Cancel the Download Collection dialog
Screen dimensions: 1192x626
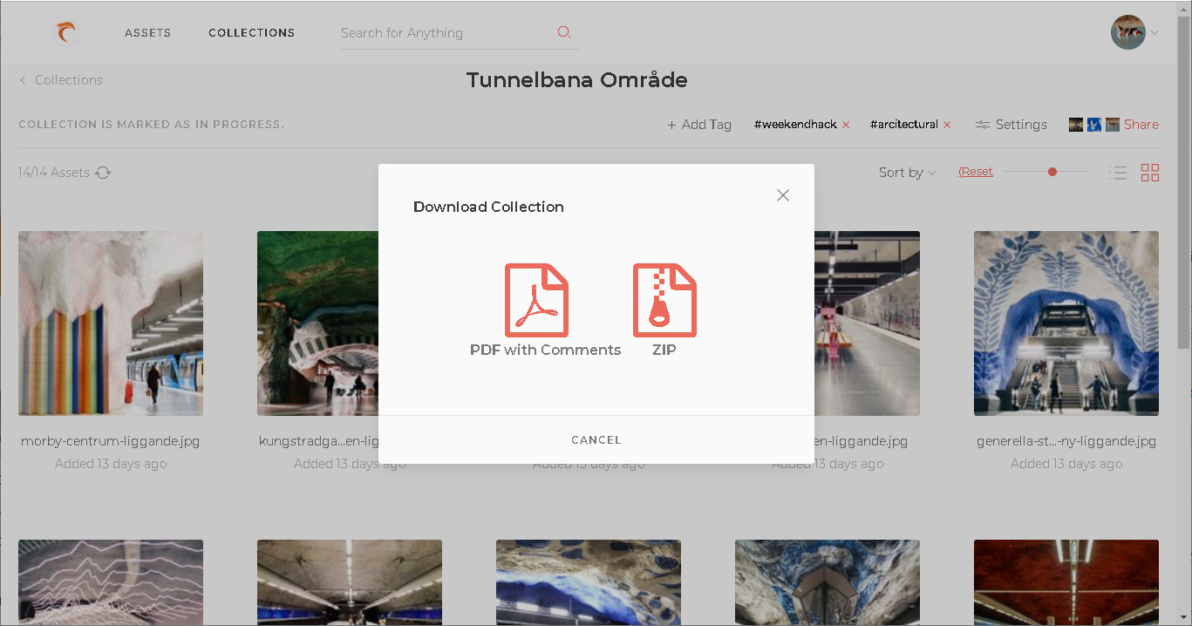(596, 440)
